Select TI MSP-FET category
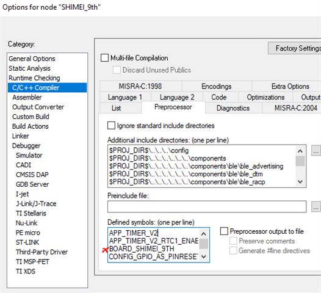This screenshot has height=293, width=321. [x=32, y=262]
